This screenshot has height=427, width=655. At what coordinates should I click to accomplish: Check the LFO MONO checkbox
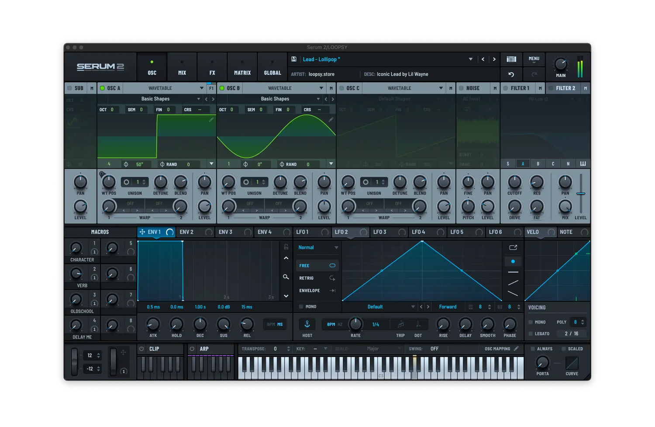click(x=301, y=307)
